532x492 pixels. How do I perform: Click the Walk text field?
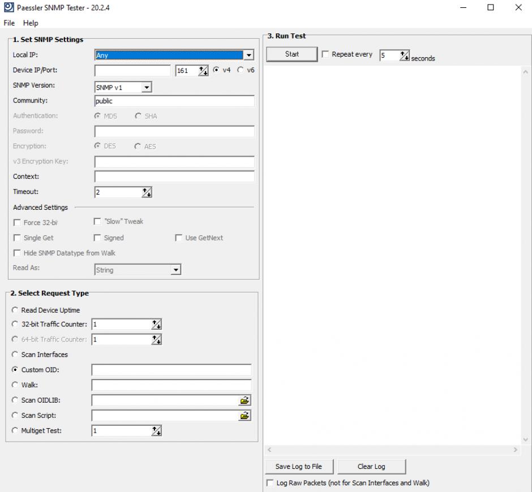[x=171, y=385]
